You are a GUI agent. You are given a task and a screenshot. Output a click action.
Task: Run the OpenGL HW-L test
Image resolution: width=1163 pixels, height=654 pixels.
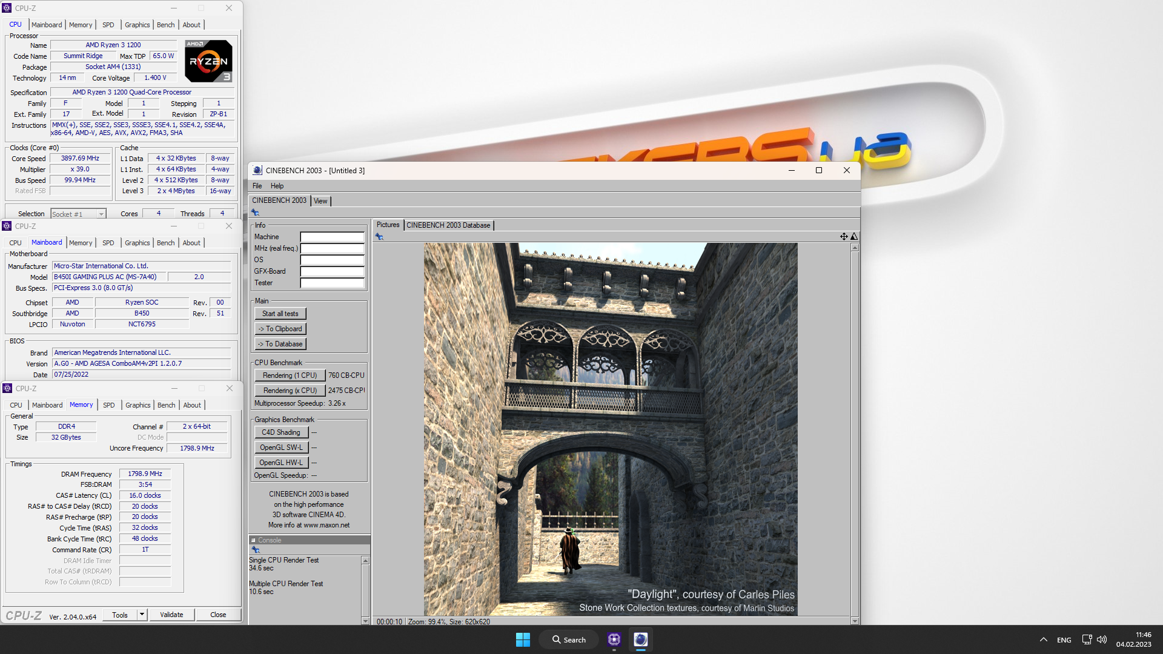click(x=281, y=463)
